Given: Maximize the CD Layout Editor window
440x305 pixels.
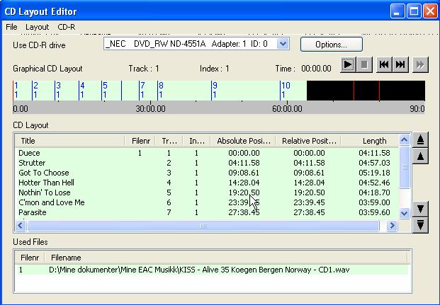Looking at the screenshot, I should pos(414,11).
